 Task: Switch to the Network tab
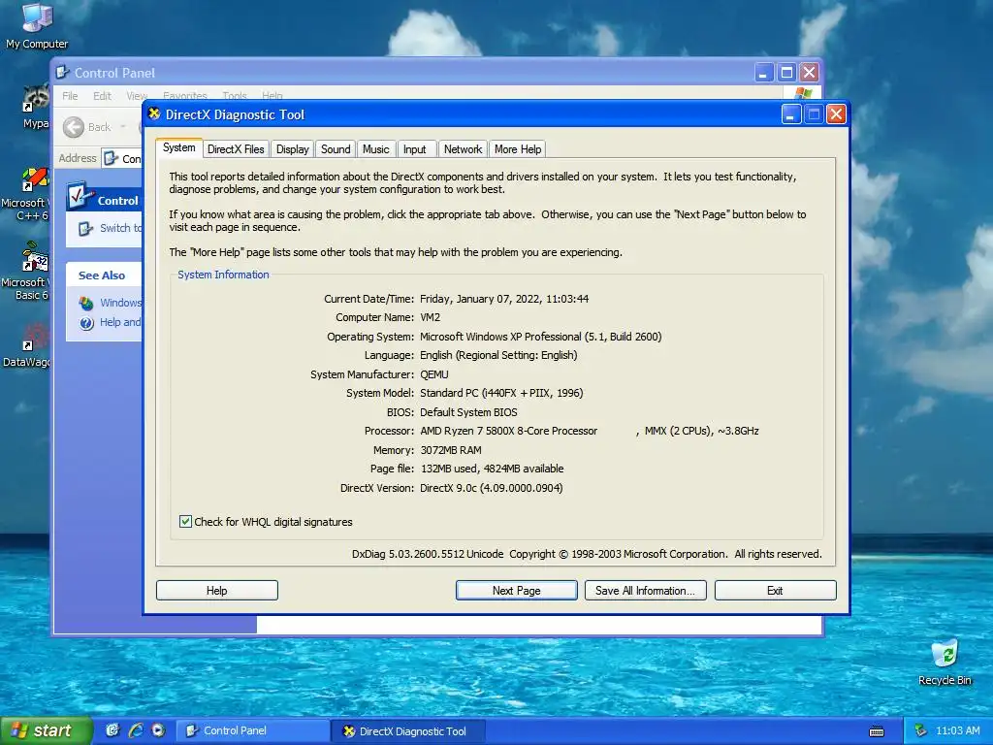click(x=463, y=149)
